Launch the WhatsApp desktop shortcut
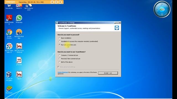The image size is (177, 99). [19, 19]
